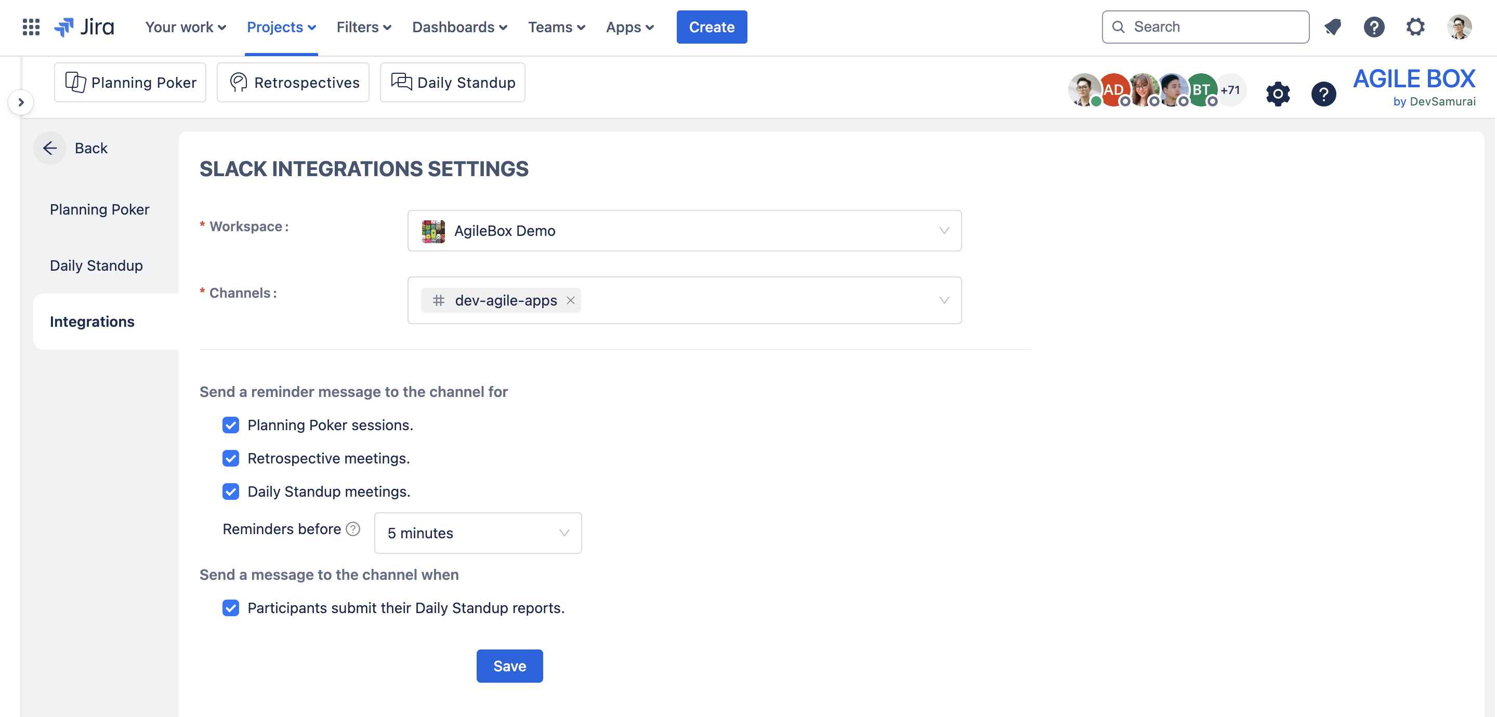Go Back using the arrow button

[50, 148]
